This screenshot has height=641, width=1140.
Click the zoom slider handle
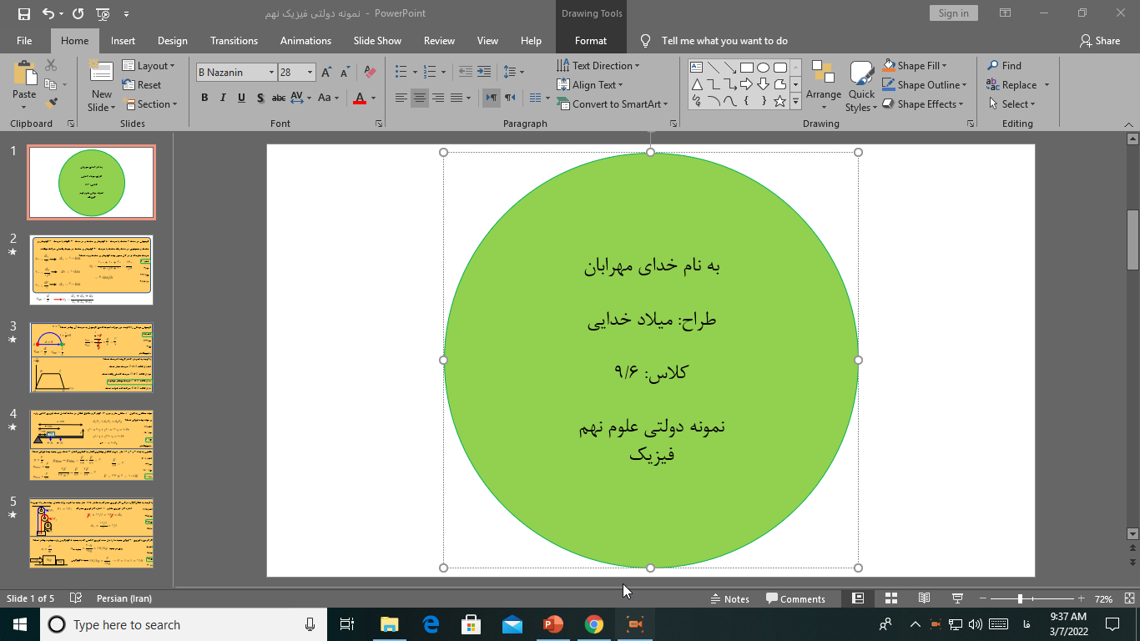point(1020,598)
